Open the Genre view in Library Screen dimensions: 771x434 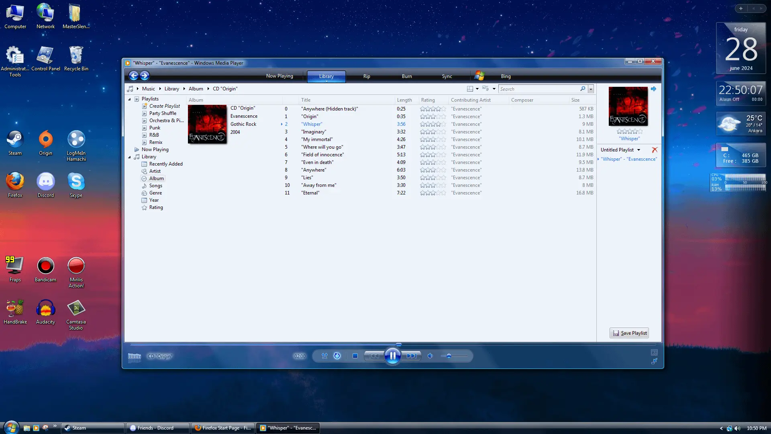155,193
